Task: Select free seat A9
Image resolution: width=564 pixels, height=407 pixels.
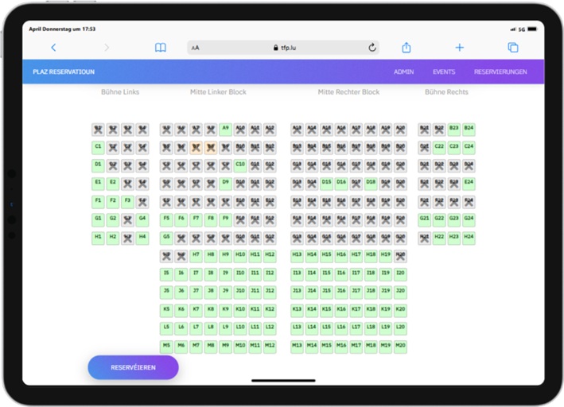Action: [225, 128]
